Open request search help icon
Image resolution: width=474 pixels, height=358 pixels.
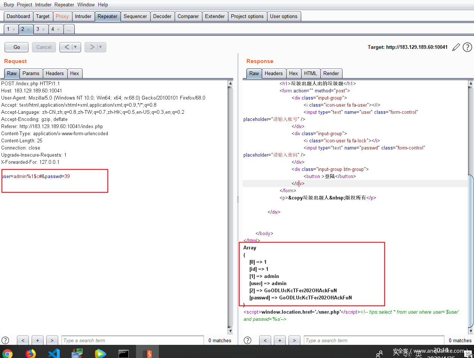(x=5, y=340)
